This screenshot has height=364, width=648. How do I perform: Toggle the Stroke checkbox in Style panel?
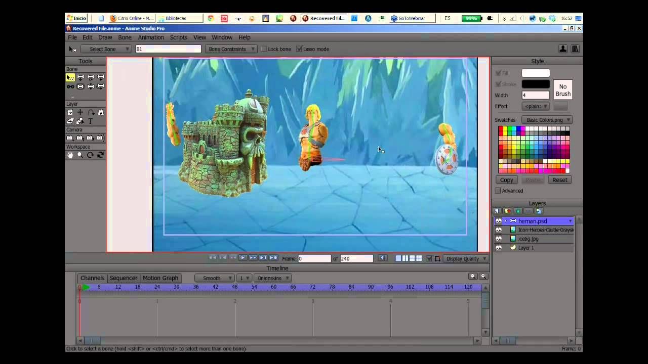click(x=498, y=84)
